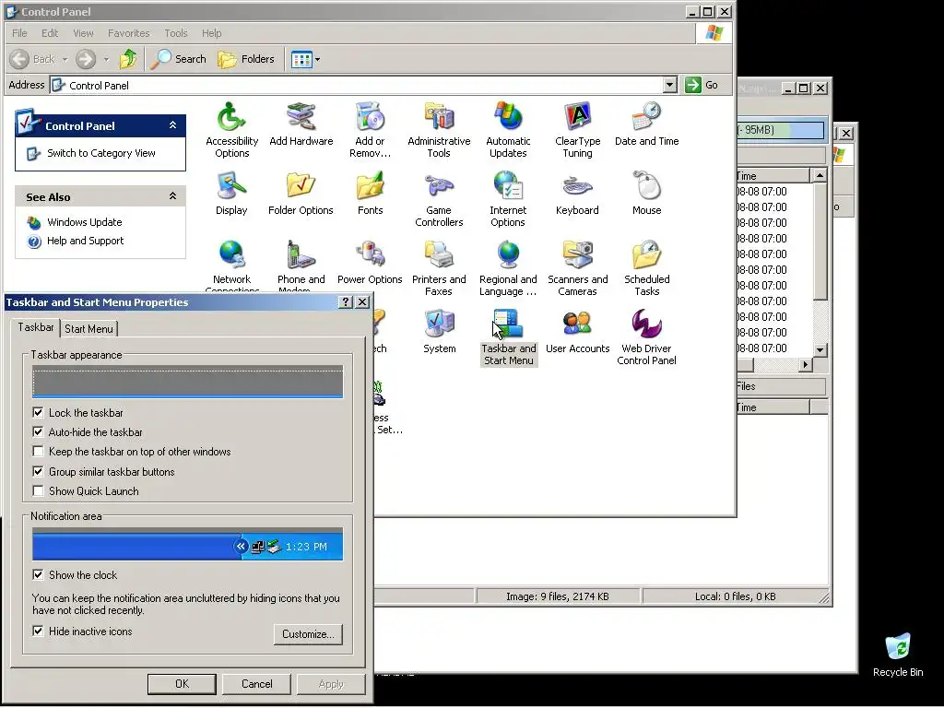
Task: Toggle the Folders toolbar button
Action: (x=246, y=59)
